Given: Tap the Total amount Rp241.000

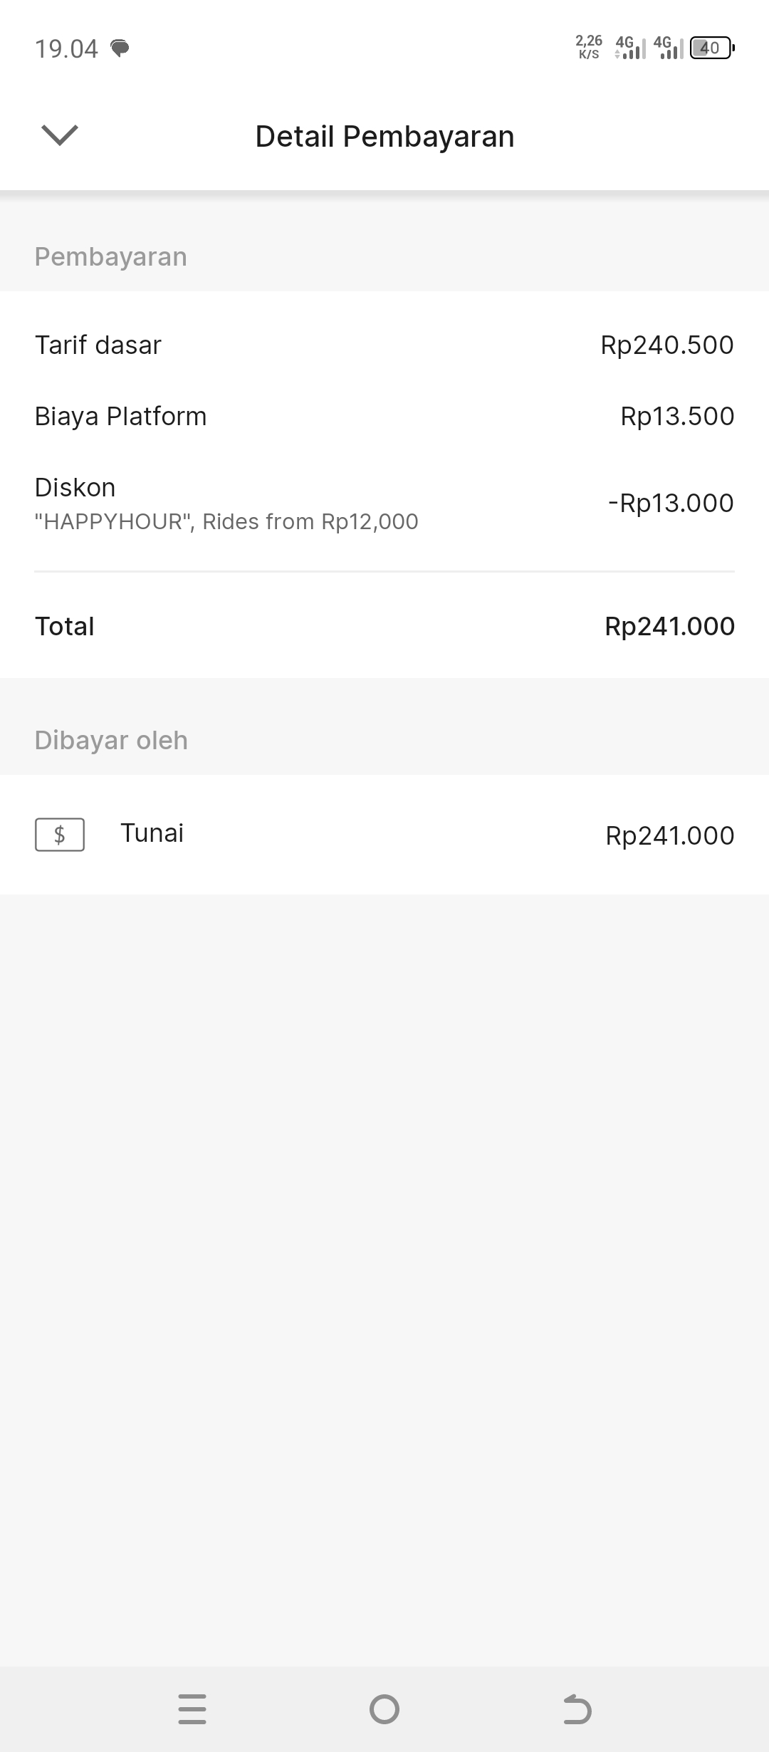Looking at the screenshot, I should point(669,627).
